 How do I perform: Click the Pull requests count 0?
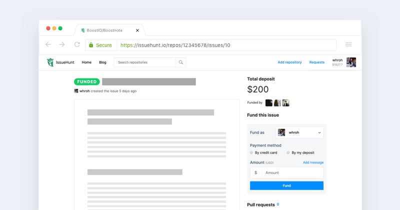tap(278, 204)
